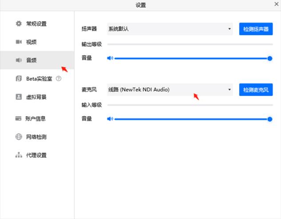The width and height of the screenshot is (281, 219).
Task: Click the speaker 音量 slider handle
Action: 270,58
